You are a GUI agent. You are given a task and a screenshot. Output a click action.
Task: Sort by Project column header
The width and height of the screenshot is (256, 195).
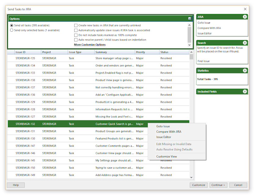54,52
